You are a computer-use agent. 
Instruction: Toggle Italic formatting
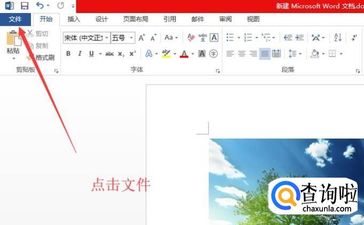80,54
